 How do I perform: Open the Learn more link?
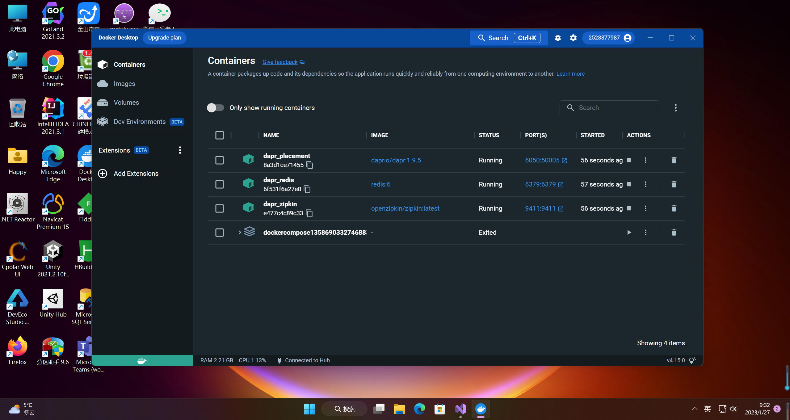click(570, 74)
